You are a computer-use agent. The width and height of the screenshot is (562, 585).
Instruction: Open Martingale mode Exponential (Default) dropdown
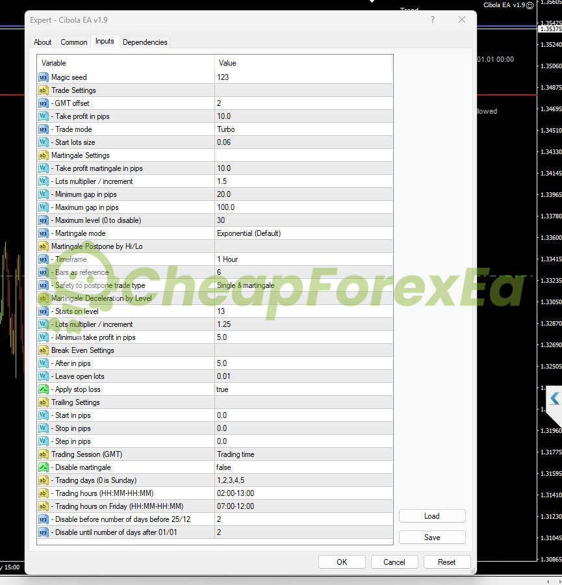(303, 233)
